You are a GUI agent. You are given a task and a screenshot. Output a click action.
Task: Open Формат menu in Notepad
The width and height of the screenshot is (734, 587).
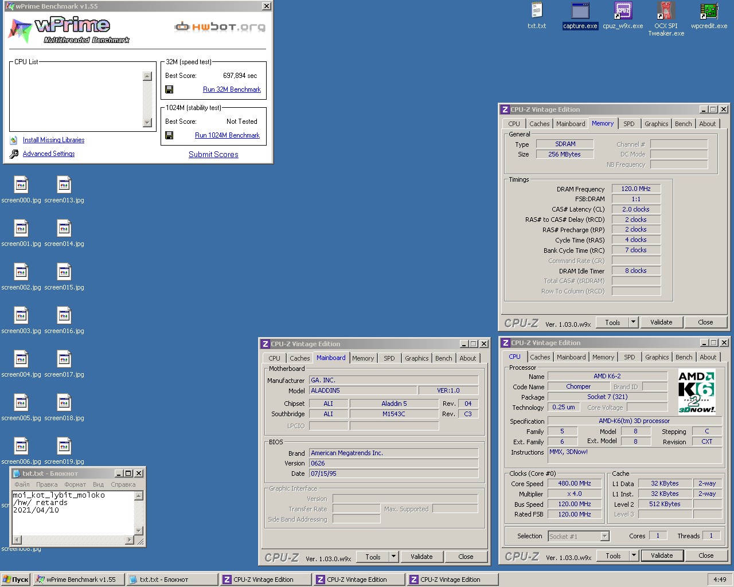(x=75, y=484)
